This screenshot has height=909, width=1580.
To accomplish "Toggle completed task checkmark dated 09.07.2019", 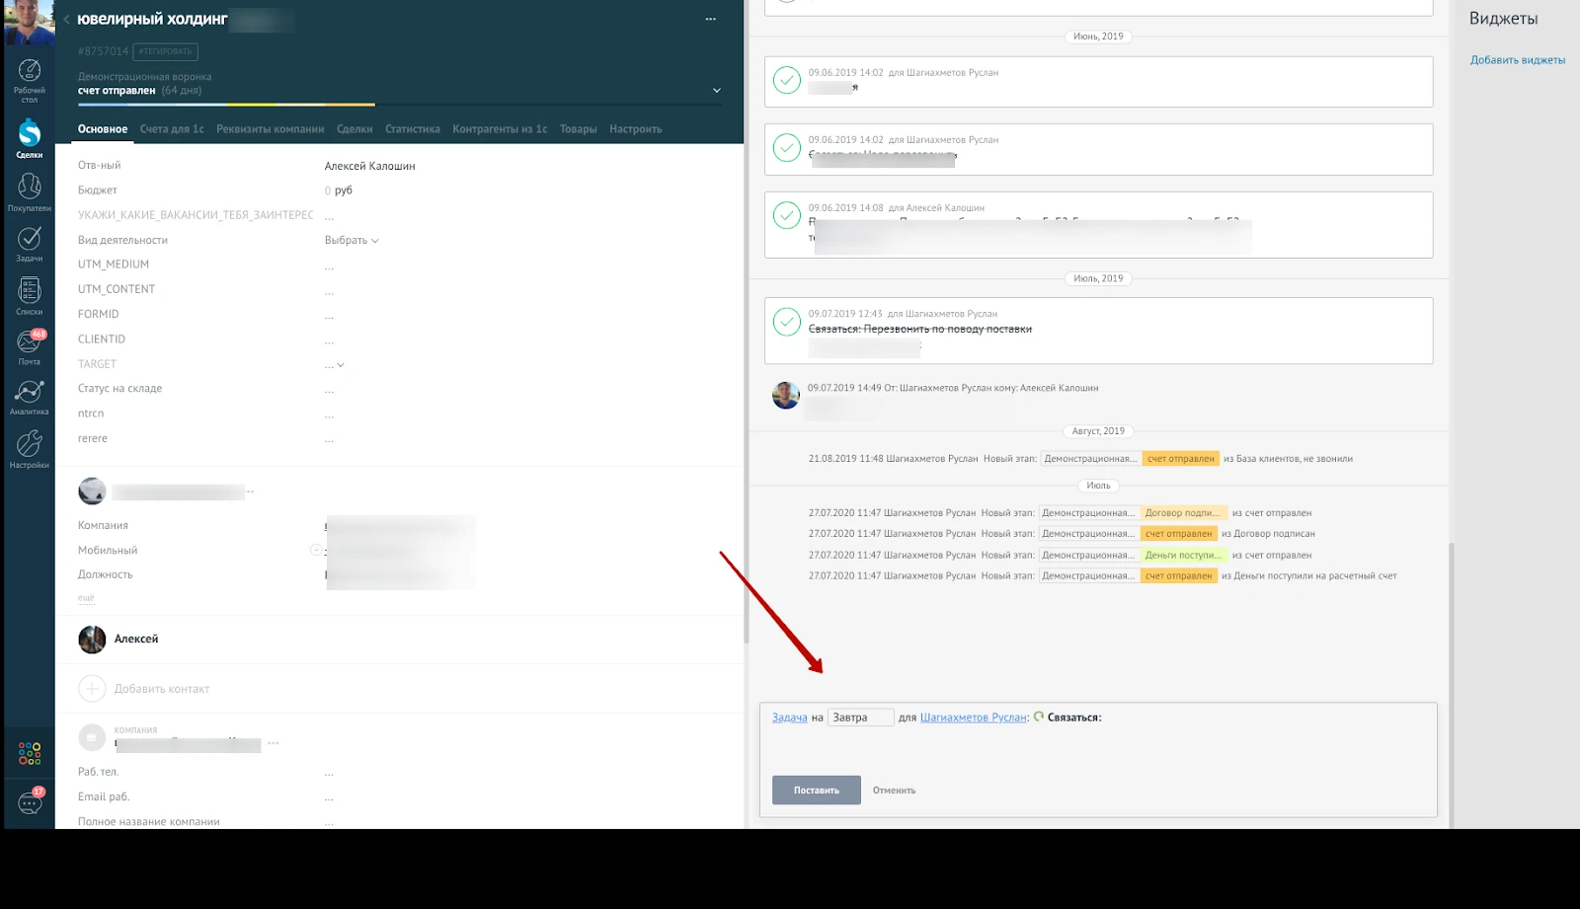I will (x=786, y=323).
